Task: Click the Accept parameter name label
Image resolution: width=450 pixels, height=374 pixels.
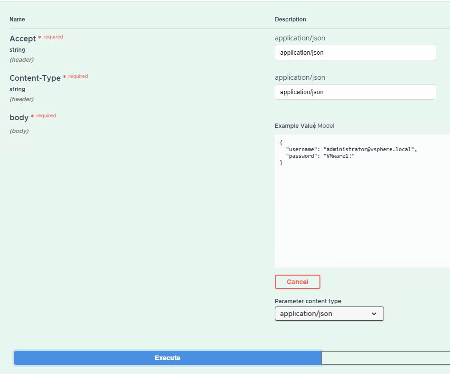Action: pyautogui.click(x=22, y=39)
